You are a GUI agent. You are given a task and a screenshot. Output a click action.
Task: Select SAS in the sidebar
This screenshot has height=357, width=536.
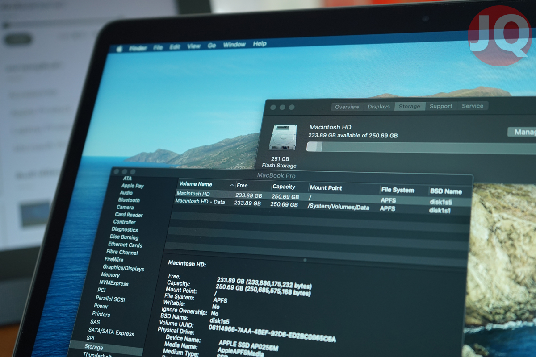click(95, 322)
